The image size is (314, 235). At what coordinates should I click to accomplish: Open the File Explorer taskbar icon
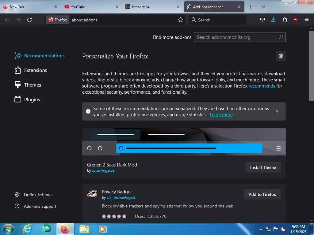coord(84,229)
